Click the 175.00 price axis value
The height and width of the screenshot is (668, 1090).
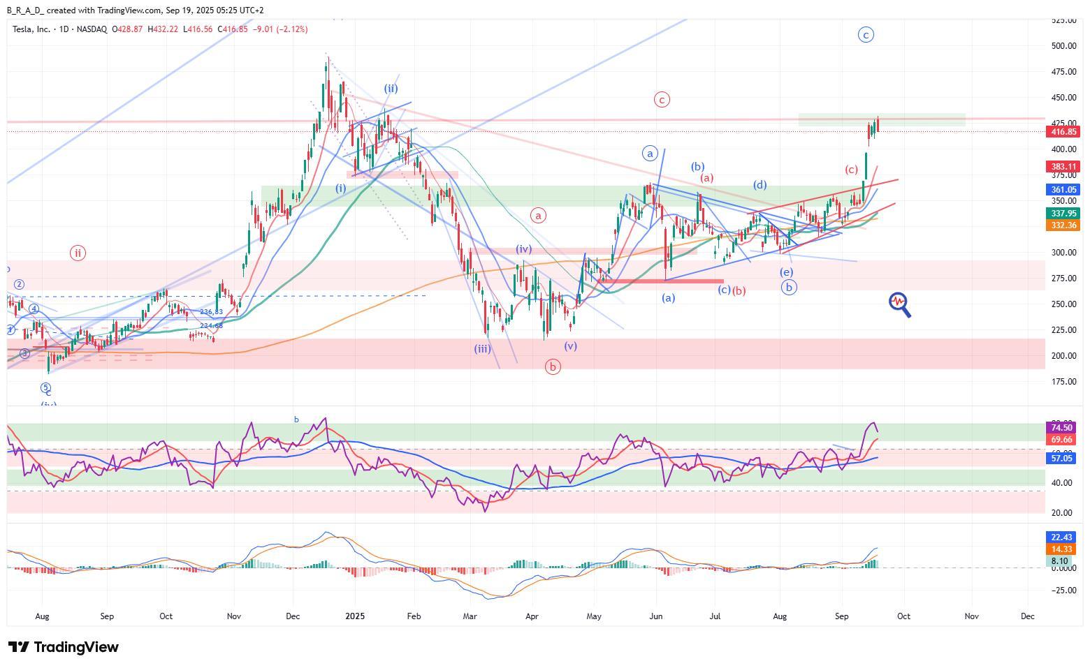pos(1063,382)
